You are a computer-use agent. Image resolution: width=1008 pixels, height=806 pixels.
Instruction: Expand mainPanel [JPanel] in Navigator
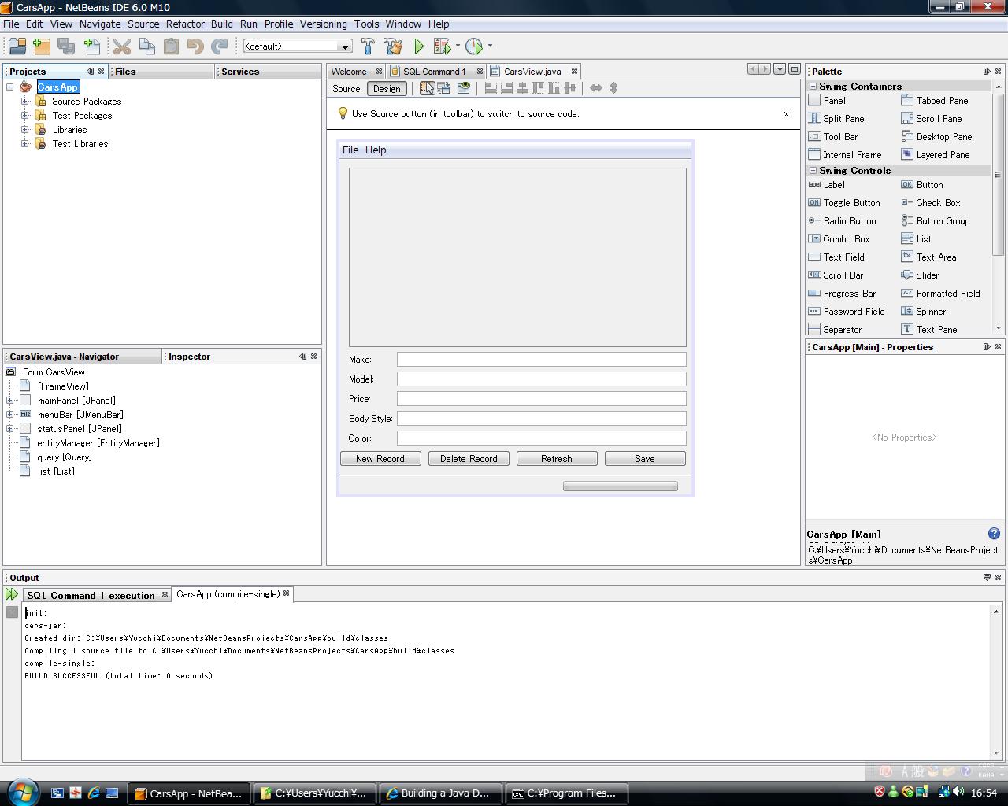pos(10,401)
